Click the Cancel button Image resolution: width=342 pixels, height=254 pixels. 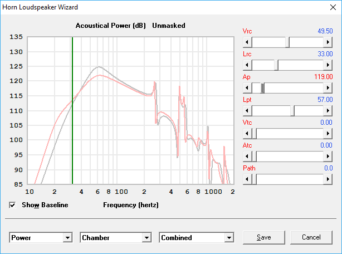(311, 237)
